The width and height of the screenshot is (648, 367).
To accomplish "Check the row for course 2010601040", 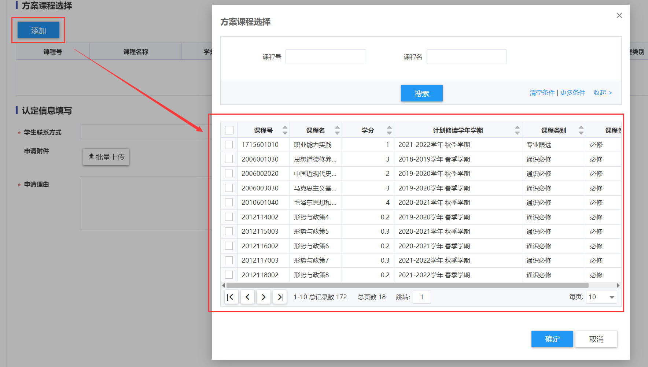I will tap(229, 203).
